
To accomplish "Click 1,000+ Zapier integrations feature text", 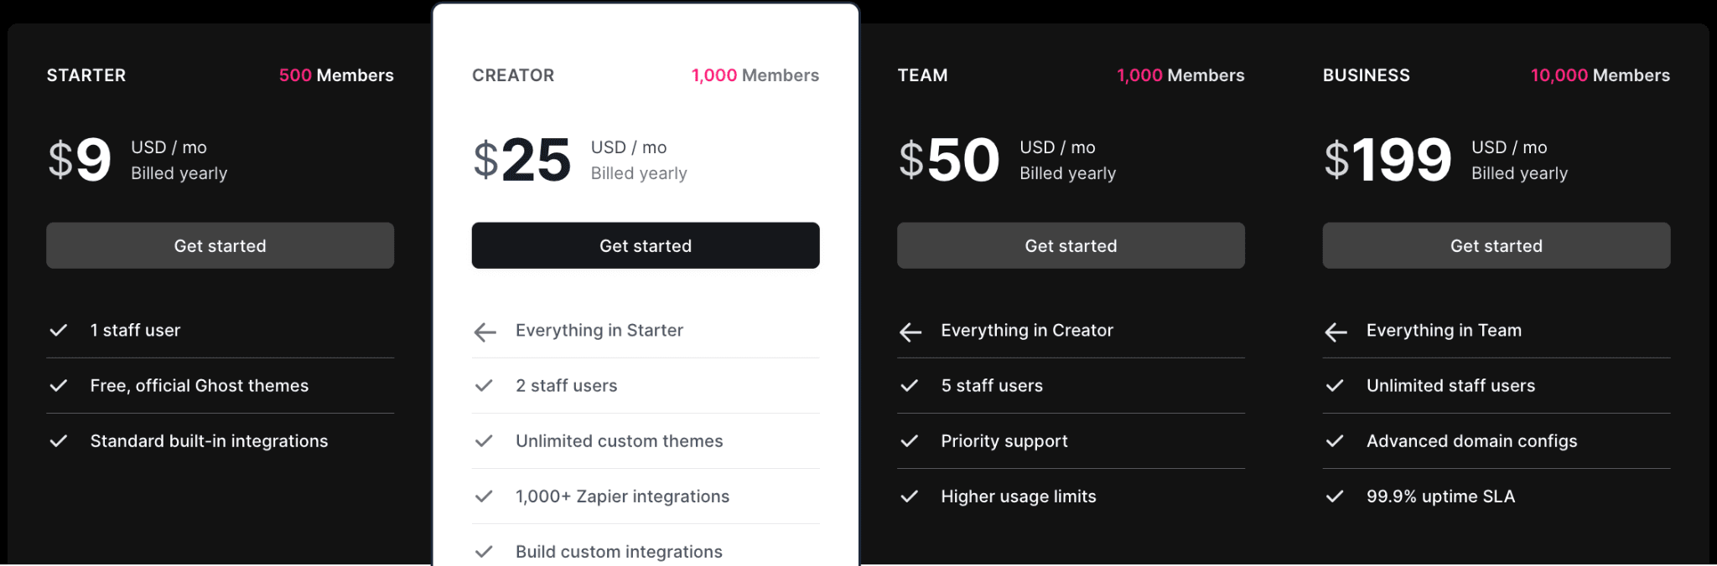I will pos(622,497).
